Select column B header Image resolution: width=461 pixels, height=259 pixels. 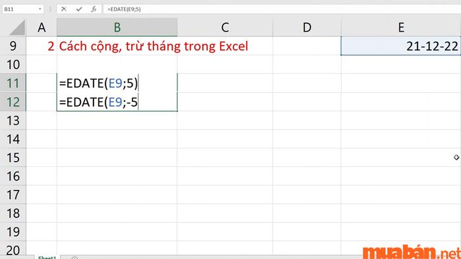click(117, 27)
